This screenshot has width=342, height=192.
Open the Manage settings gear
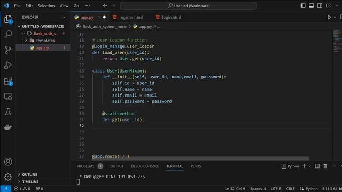pos(8,177)
